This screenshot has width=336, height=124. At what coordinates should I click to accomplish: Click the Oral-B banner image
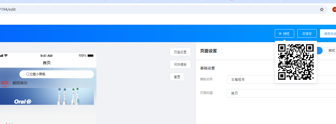coord(47,96)
